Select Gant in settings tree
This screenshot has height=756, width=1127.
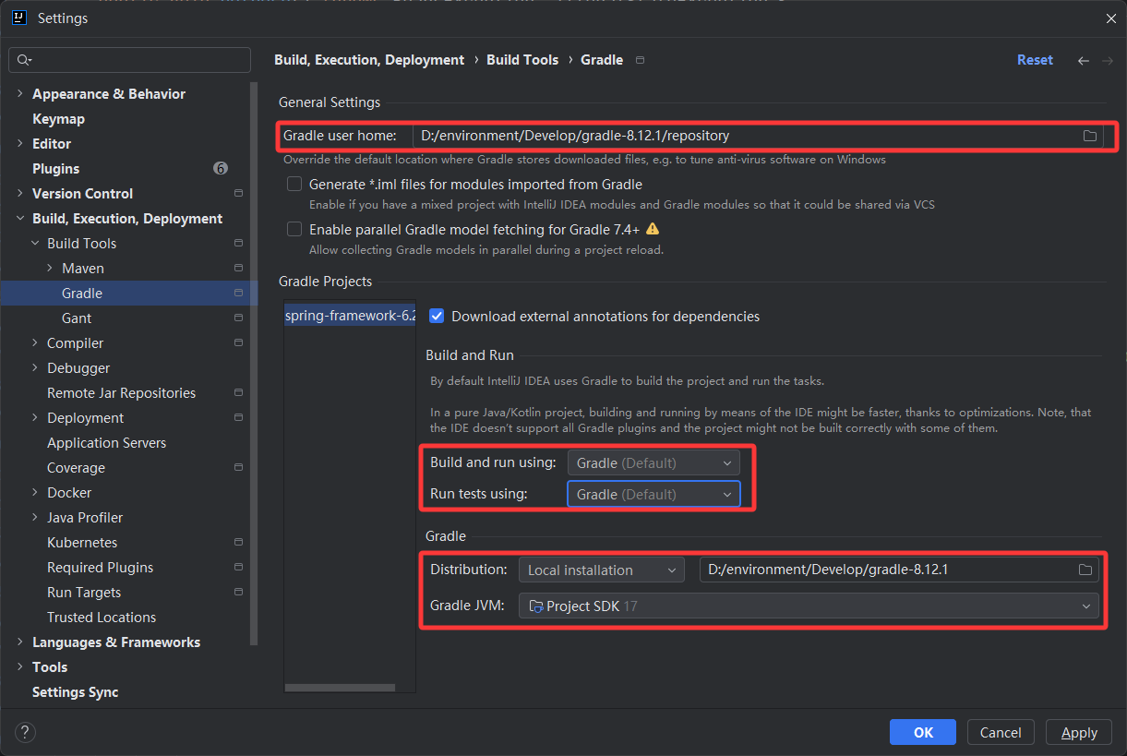coord(77,318)
